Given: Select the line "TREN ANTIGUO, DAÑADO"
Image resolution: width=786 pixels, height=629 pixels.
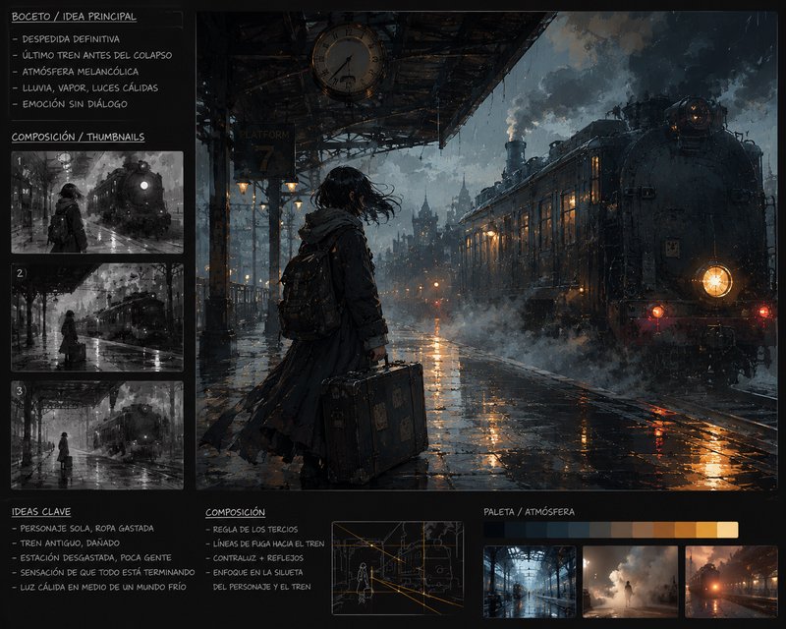Looking at the screenshot, I should 70,543.
